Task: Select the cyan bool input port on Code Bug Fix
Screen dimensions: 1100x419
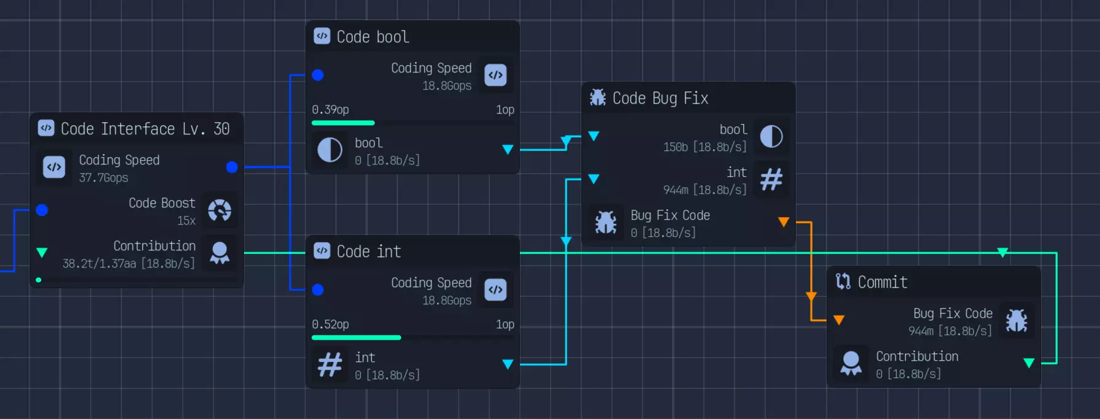Action: pos(594,136)
